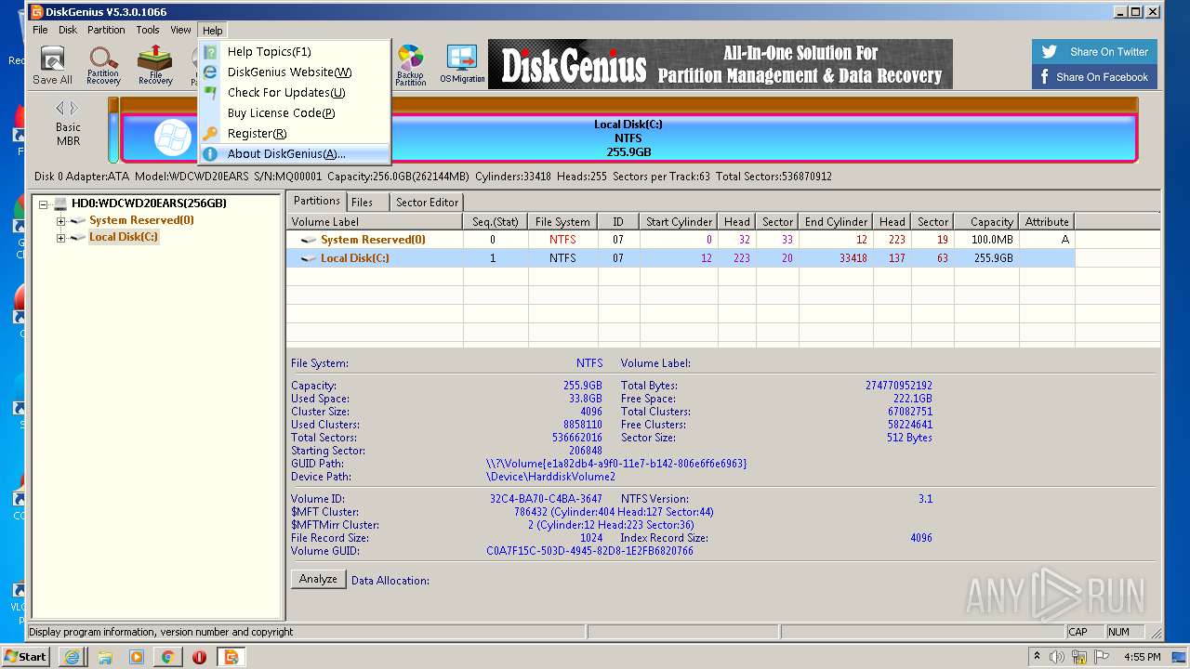Screen dimensions: 1190x669
Task: Go to next disk arrow
Action: pos(74,109)
